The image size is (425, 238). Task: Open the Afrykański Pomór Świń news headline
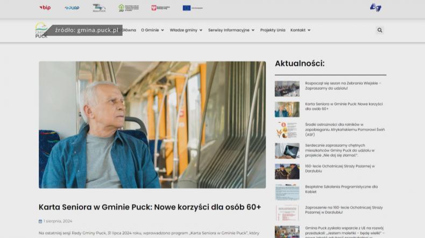pos(345,130)
